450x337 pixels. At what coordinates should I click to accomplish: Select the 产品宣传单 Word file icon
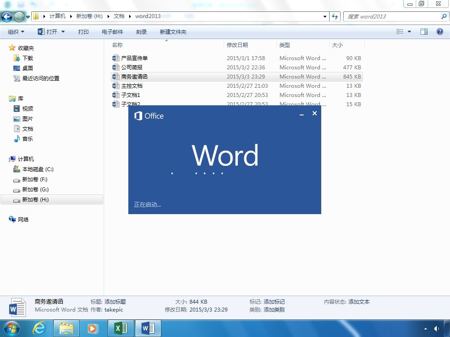[x=116, y=58]
